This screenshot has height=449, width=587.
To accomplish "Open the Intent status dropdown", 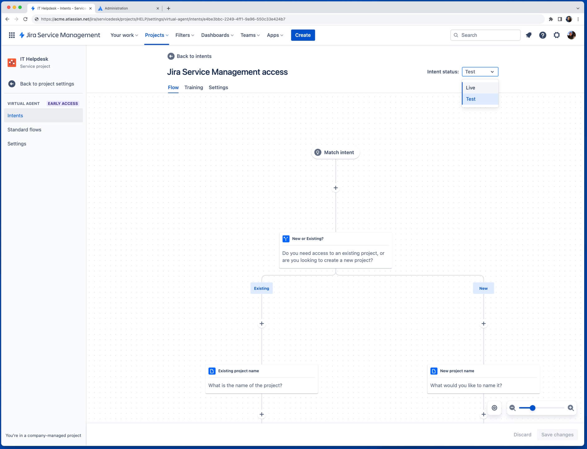I will tap(480, 72).
